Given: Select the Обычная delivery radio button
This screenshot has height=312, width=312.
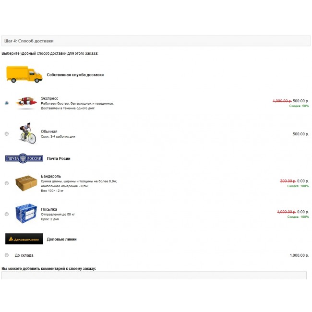Looking at the screenshot, I should 6,134.
